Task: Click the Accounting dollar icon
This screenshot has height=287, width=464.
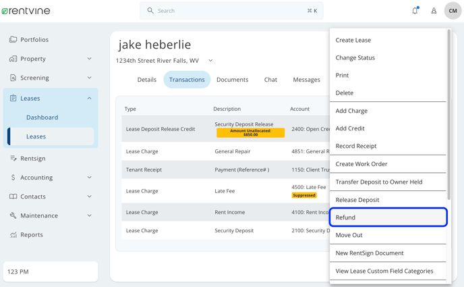Action: coord(13,178)
